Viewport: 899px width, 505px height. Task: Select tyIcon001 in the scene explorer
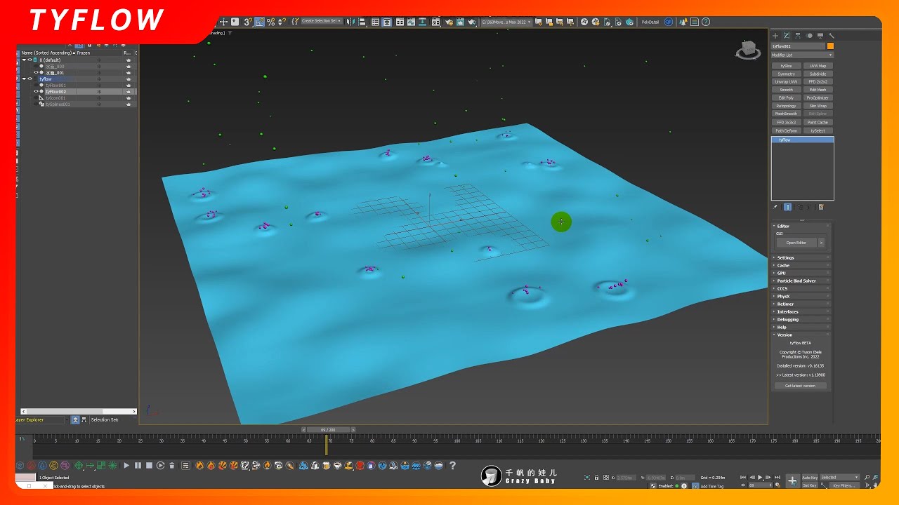(x=55, y=97)
